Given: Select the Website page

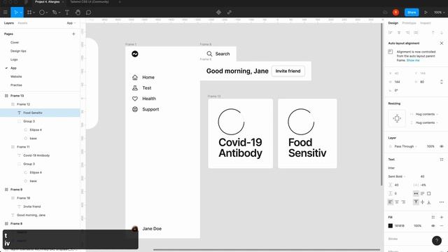Looking at the screenshot, I should (16, 76).
